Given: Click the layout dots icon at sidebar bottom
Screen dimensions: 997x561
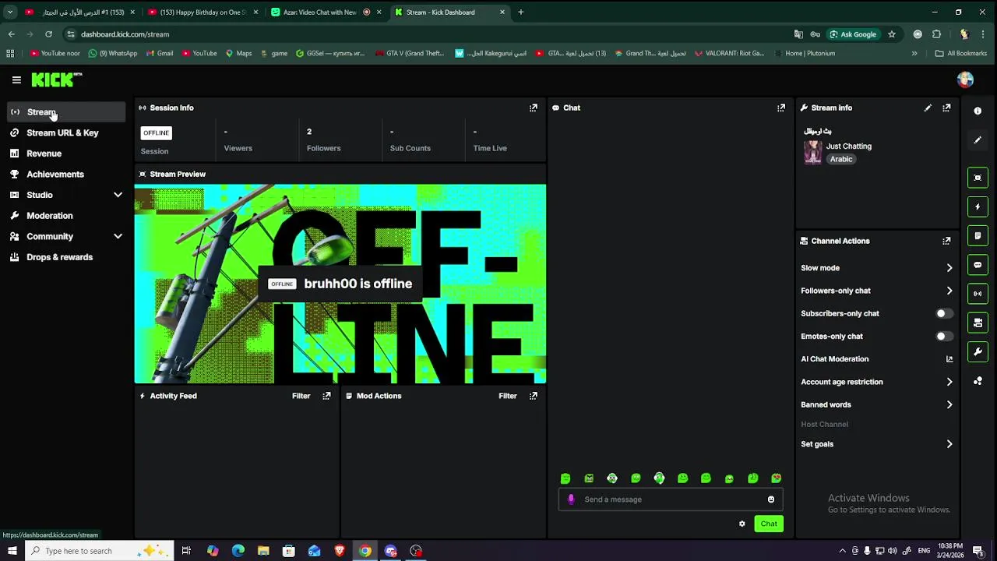Looking at the screenshot, I should 978,381.
